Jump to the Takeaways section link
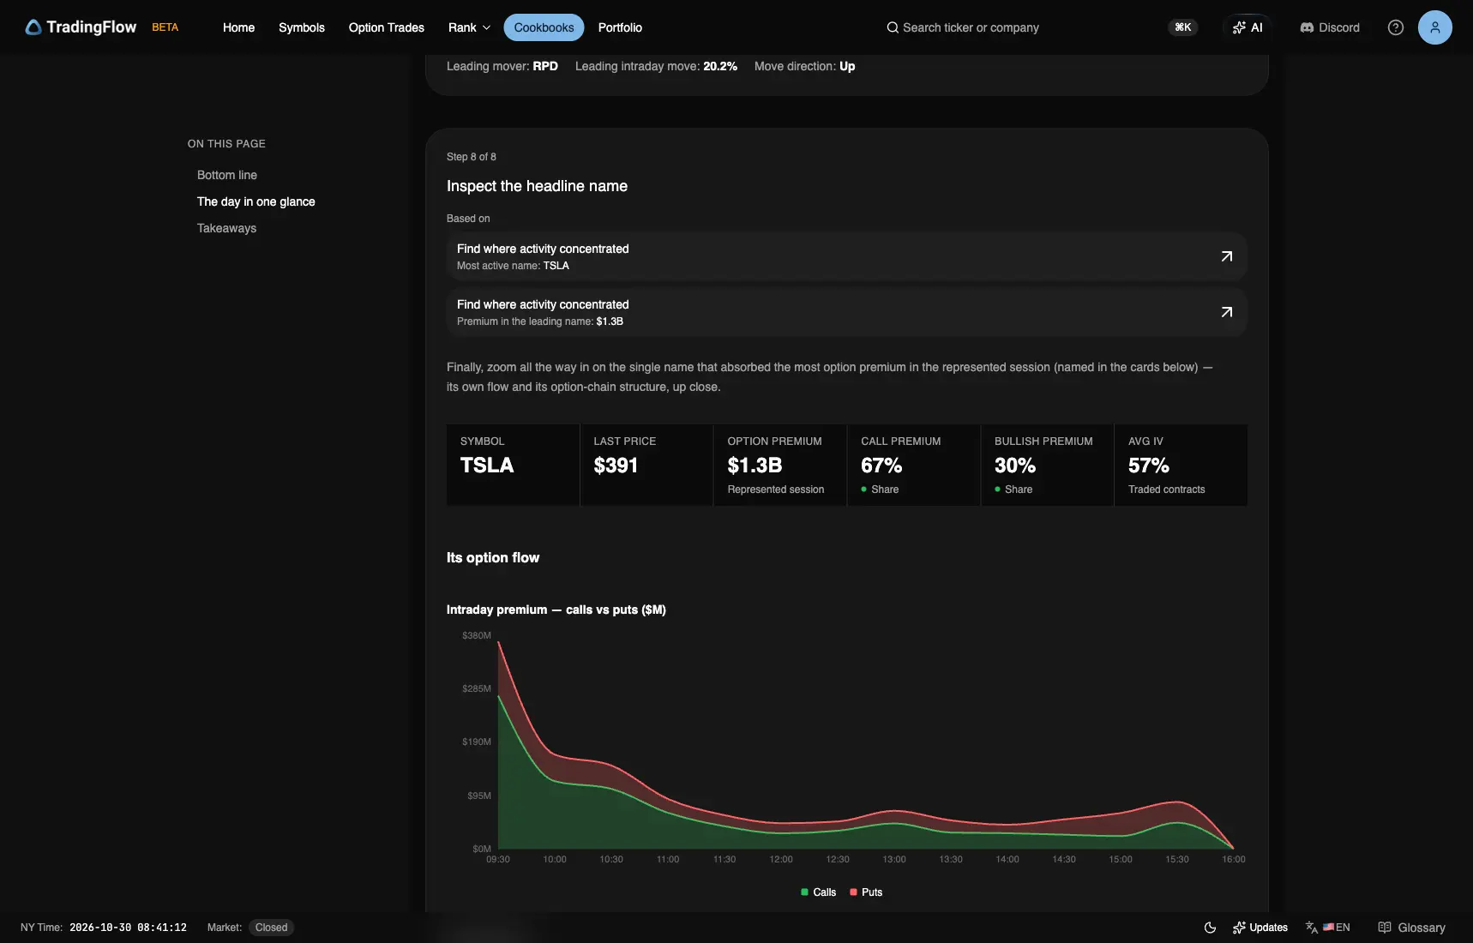The height and width of the screenshot is (943, 1473). click(x=226, y=228)
